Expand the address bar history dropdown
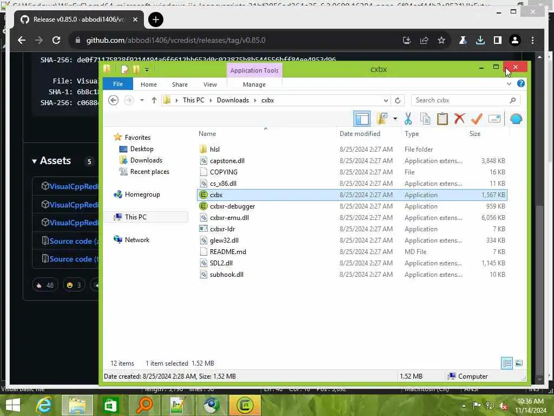 386,100
